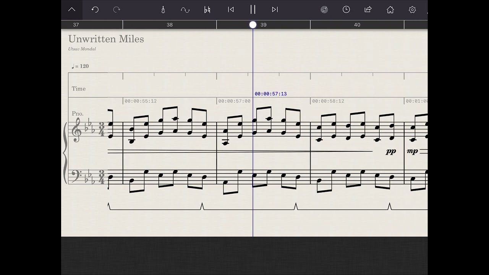Open the clock timecode icon
The width and height of the screenshot is (489, 275).
346,10
